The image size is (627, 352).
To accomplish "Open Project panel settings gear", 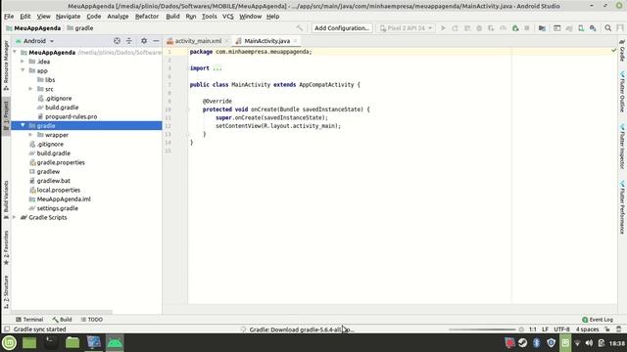I will (x=144, y=41).
